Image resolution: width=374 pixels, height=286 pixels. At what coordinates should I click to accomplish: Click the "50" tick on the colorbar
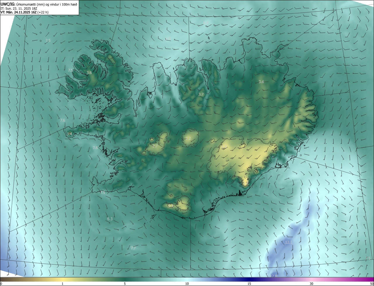pos(372,284)
